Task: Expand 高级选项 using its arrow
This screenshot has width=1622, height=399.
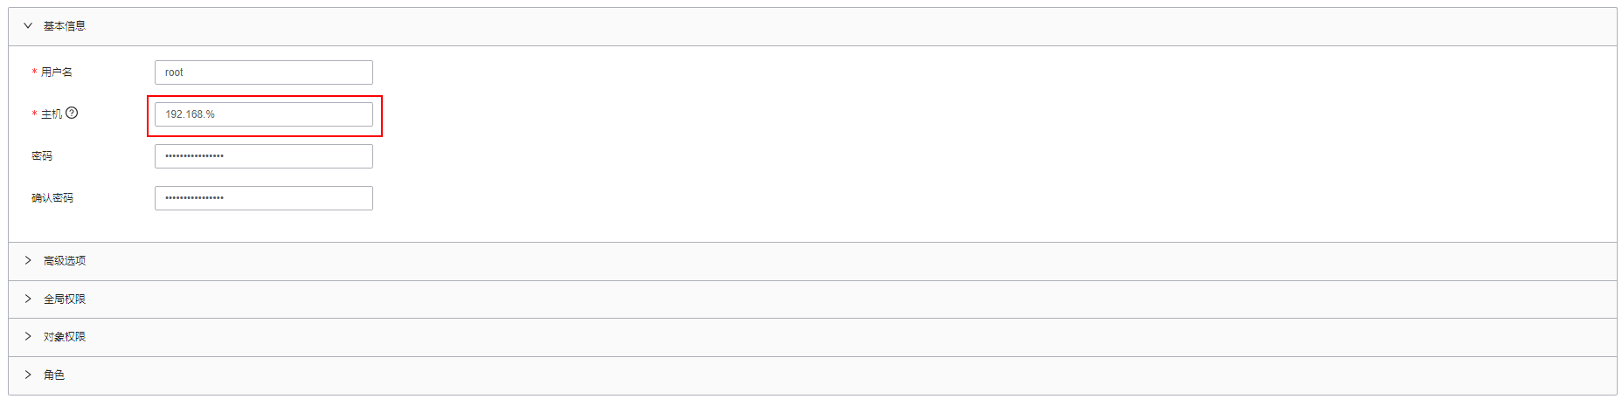Action: point(28,260)
